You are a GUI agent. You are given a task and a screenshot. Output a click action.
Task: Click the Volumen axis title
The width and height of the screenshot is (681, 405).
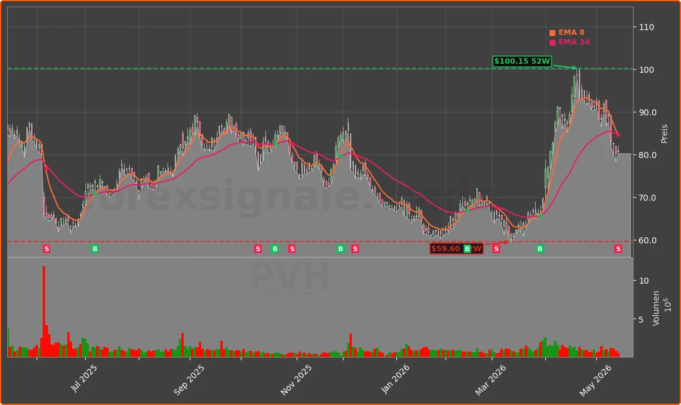pos(656,308)
